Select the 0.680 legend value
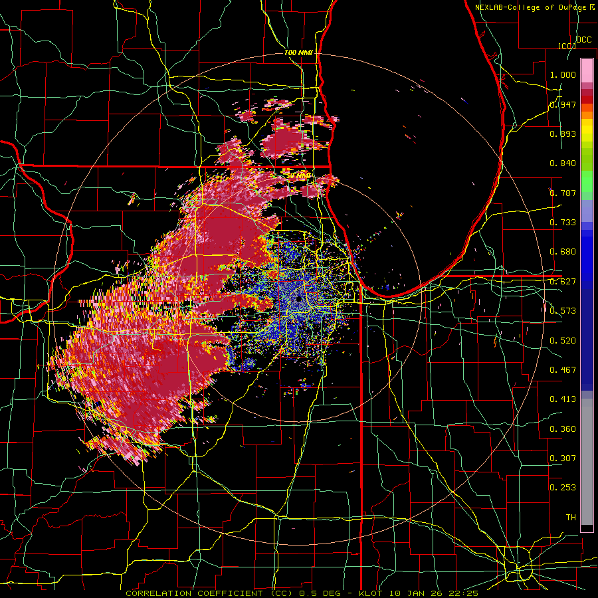The width and height of the screenshot is (598, 598). pos(563,252)
